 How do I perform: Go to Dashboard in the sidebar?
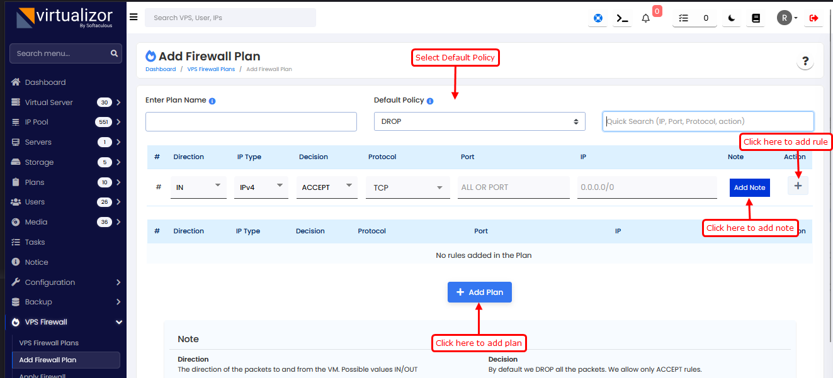[x=45, y=82]
